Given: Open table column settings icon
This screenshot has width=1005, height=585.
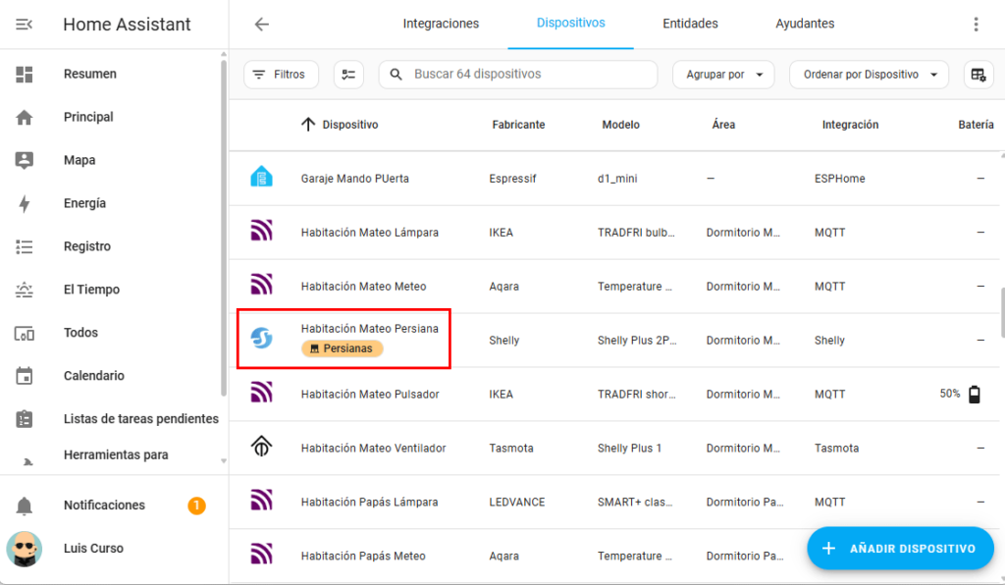Looking at the screenshot, I should (977, 75).
